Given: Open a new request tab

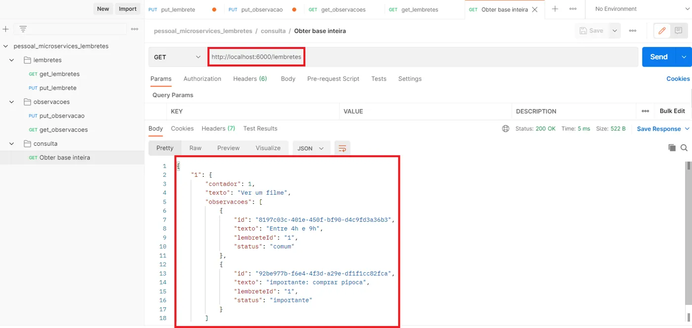Looking at the screenshot, I should coord(555,9).
